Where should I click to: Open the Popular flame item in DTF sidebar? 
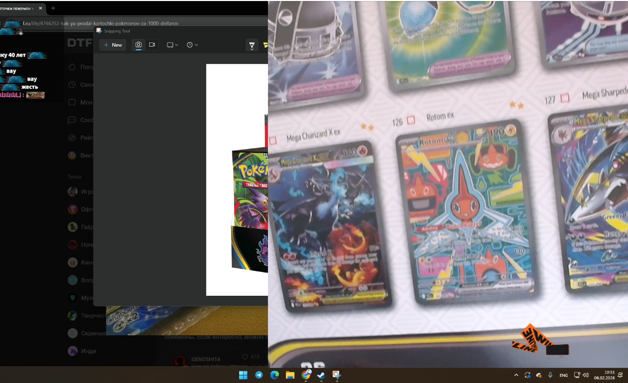(80, 67)
